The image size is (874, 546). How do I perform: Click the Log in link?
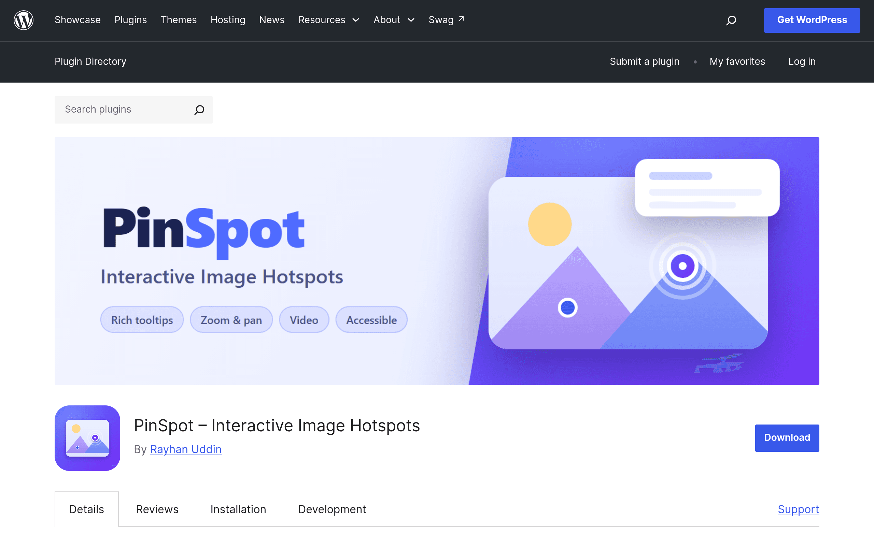(x=802, y=61)
